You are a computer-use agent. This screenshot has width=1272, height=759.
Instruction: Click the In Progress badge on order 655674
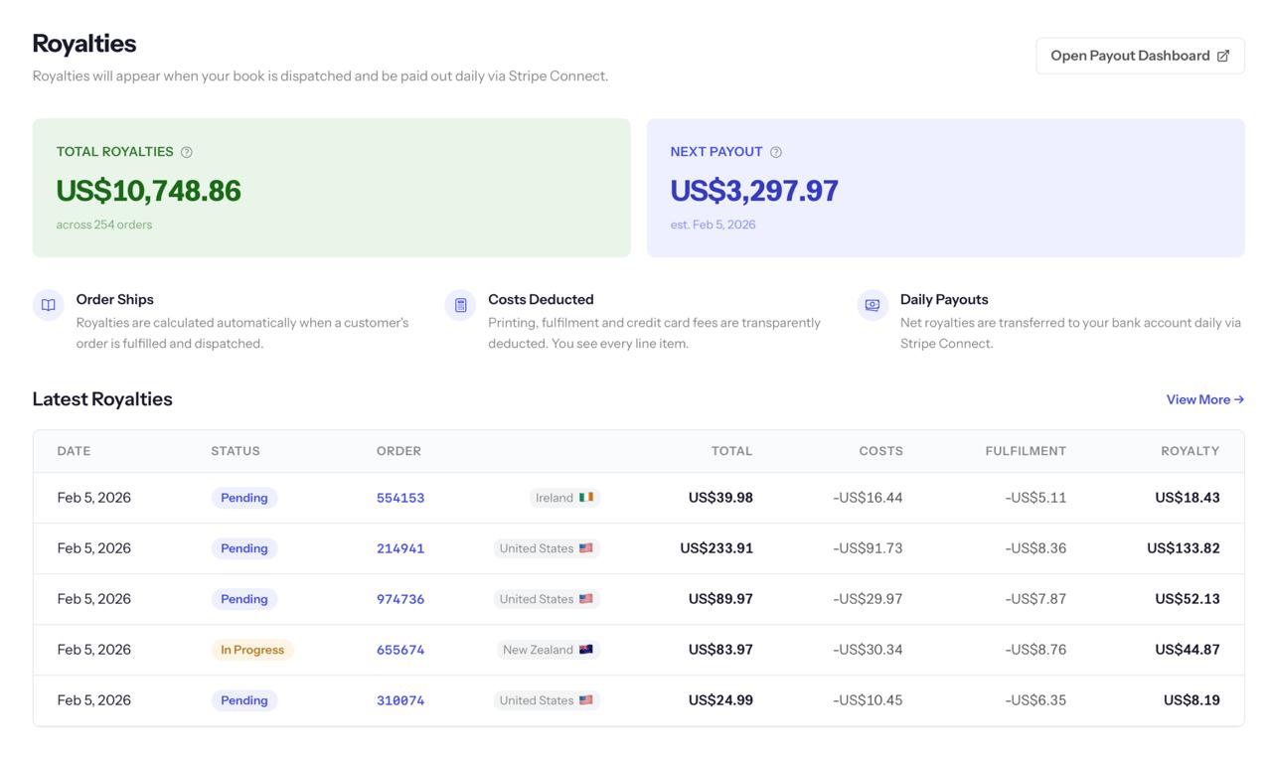[x=252, y=649]
